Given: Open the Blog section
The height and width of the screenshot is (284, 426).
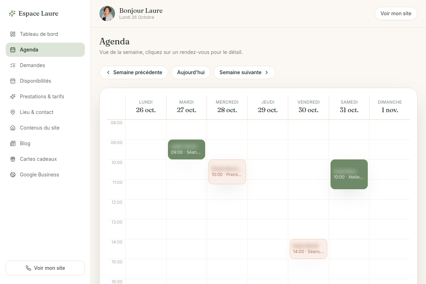Looking at the screenshot, I should pos(45,143).
